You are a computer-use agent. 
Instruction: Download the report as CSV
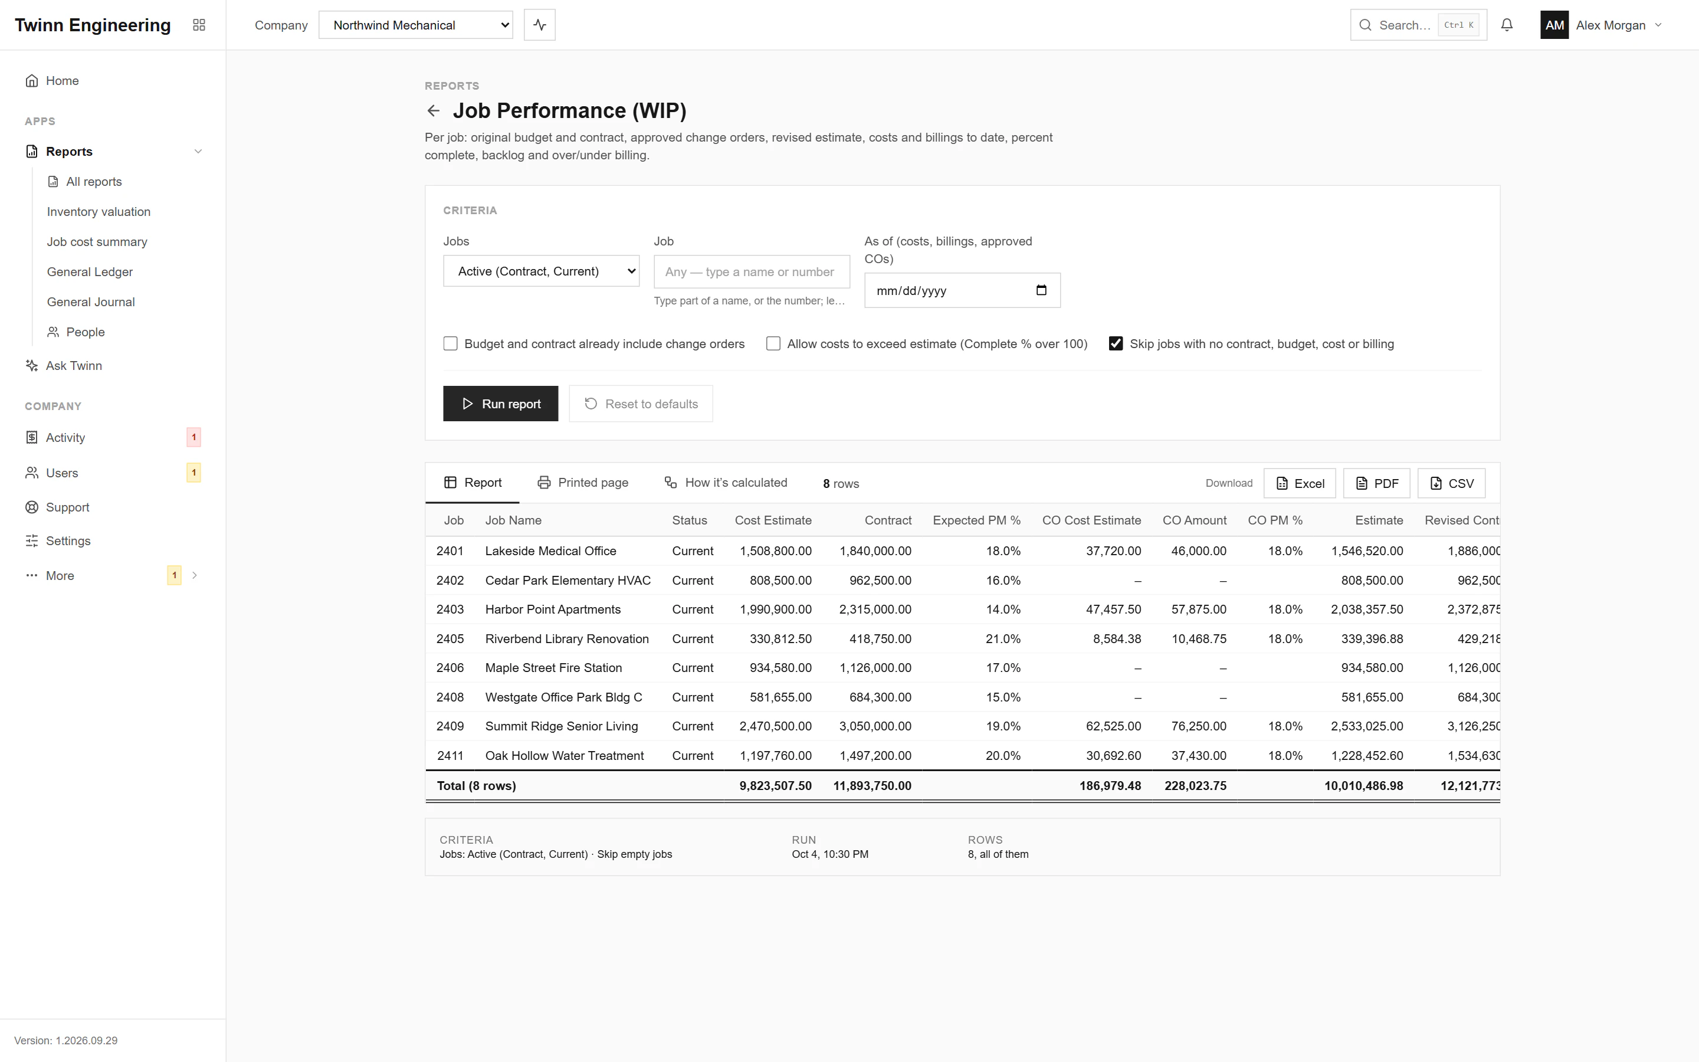1451,483
